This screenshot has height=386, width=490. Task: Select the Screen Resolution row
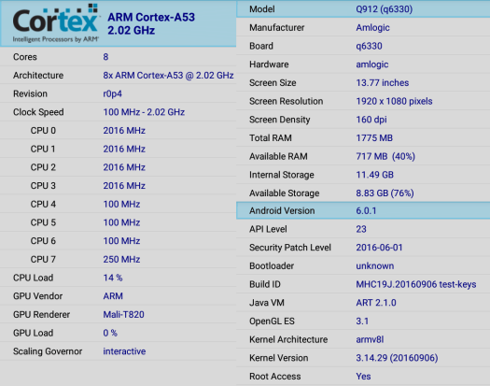click(363, 101)
